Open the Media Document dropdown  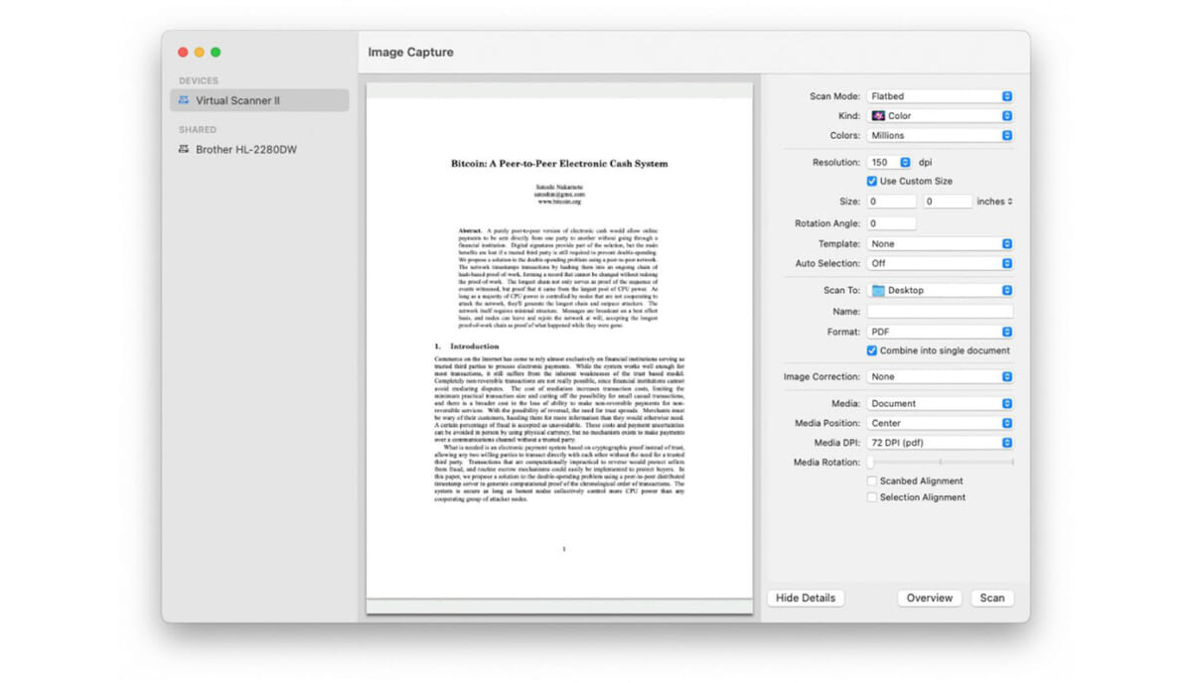point(940,403)
